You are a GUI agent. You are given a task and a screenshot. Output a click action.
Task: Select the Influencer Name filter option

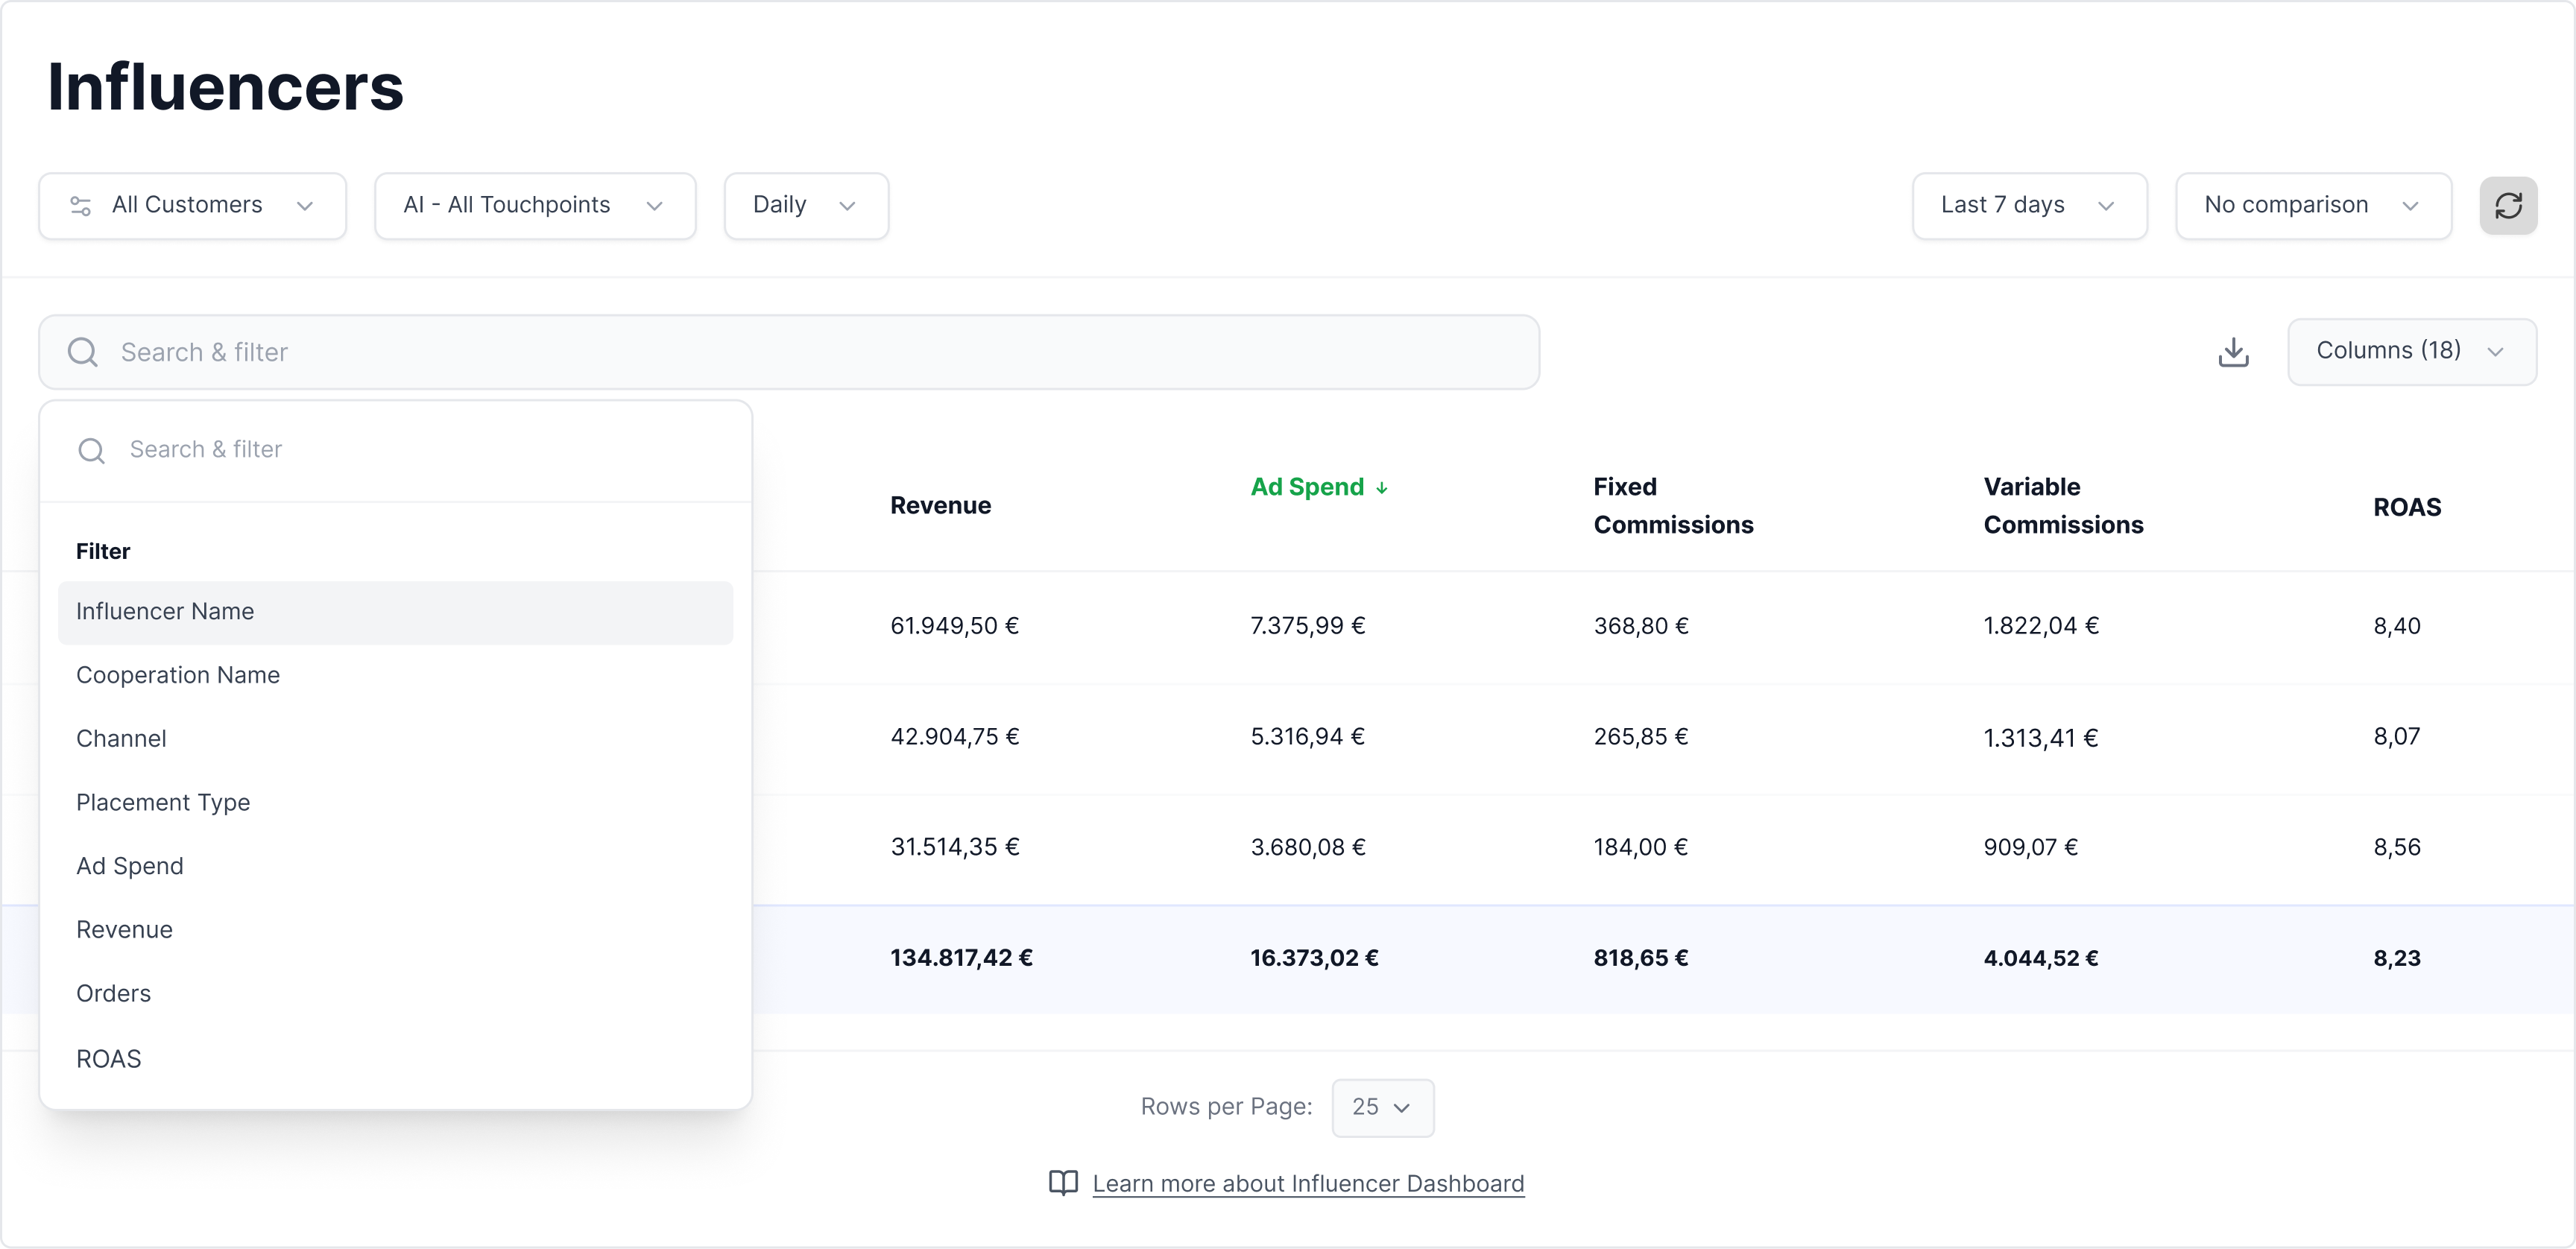point(165,611)
